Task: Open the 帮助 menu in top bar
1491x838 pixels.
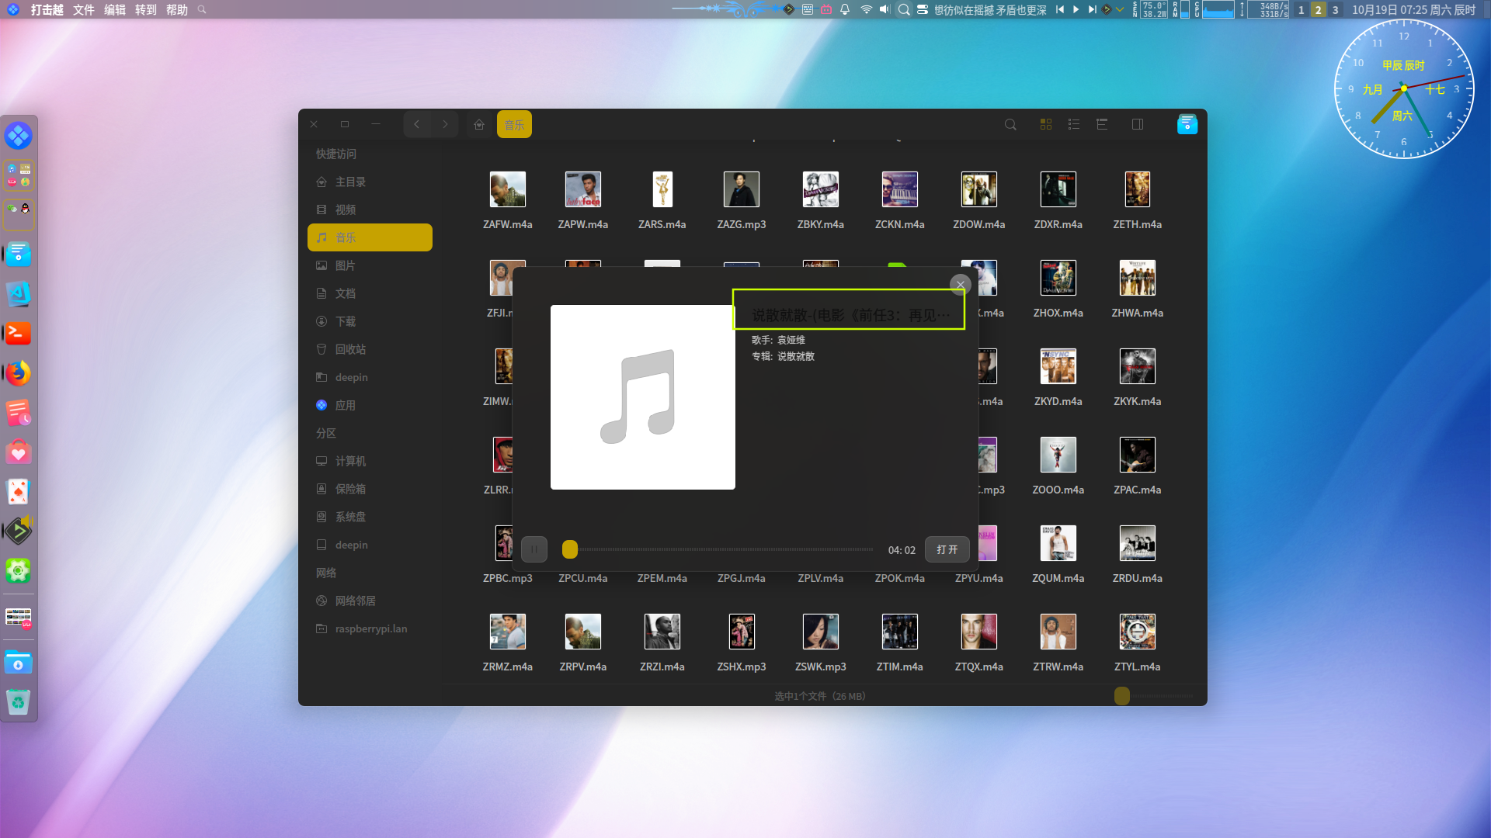Action: pos(177,9)
